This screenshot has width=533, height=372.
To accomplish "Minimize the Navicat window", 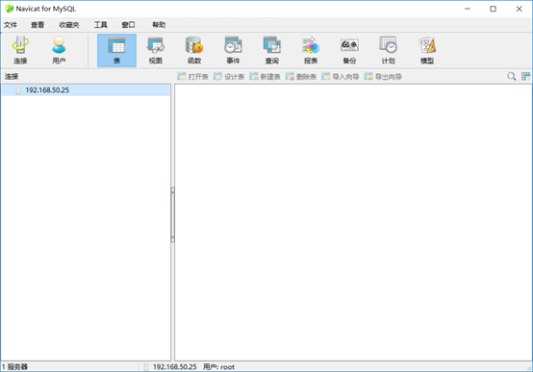I will [468, 9].
